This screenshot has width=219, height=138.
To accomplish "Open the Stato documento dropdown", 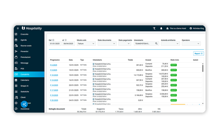I will (x=107, y=43).
